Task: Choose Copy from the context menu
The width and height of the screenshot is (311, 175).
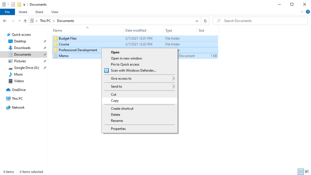Action: pos(115,101)
